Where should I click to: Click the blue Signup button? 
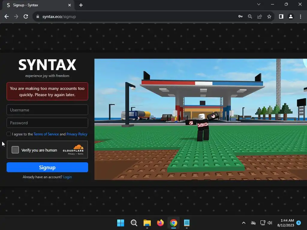tap(47, 167)
